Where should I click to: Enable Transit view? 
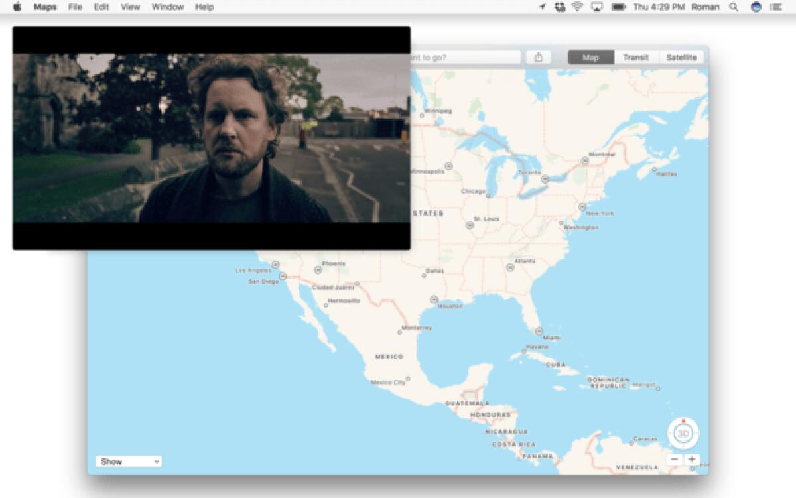[635, 57]
